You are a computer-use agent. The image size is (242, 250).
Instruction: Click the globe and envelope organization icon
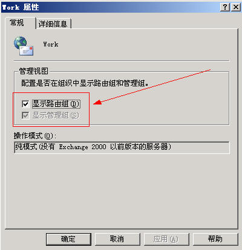point(24,46)
